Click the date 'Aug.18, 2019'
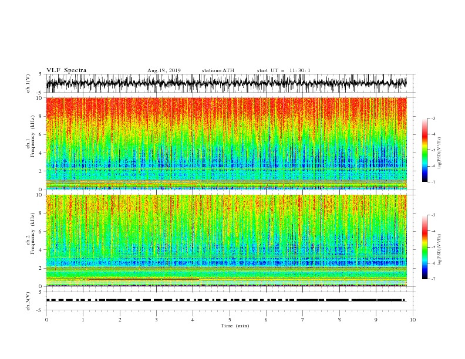 pyautogui.click(x=164, y=70)
